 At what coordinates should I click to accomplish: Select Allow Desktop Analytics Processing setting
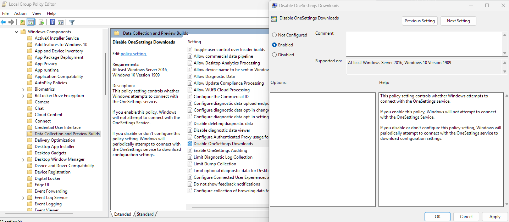(x=227, y=63)
